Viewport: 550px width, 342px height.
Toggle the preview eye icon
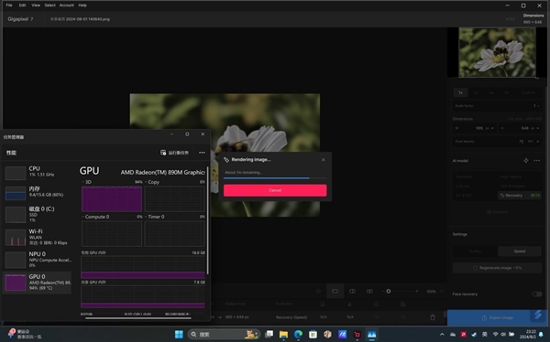pos(318,291)
